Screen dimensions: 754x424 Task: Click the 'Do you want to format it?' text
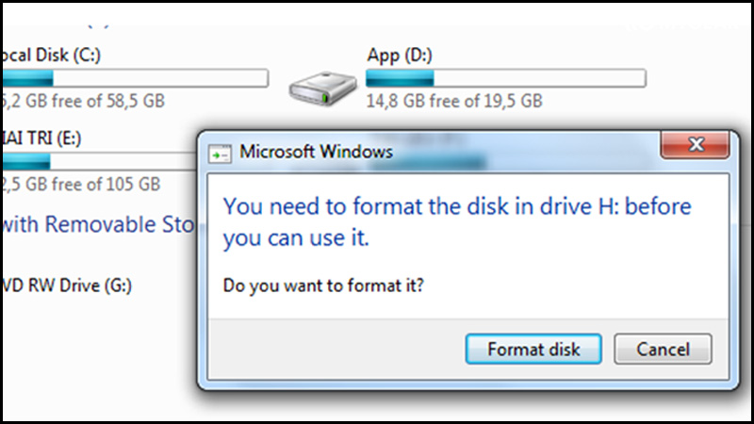(323, 285)
